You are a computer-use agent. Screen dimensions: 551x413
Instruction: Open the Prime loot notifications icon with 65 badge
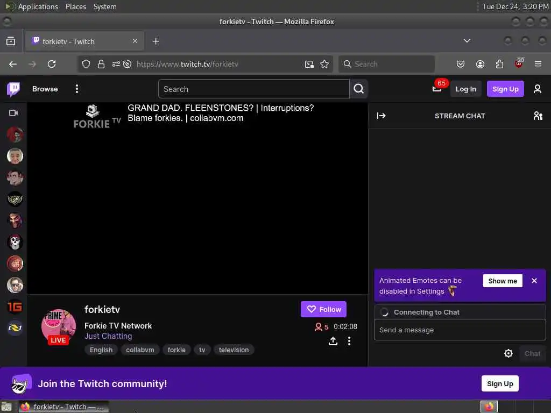(x=437, y=88)
